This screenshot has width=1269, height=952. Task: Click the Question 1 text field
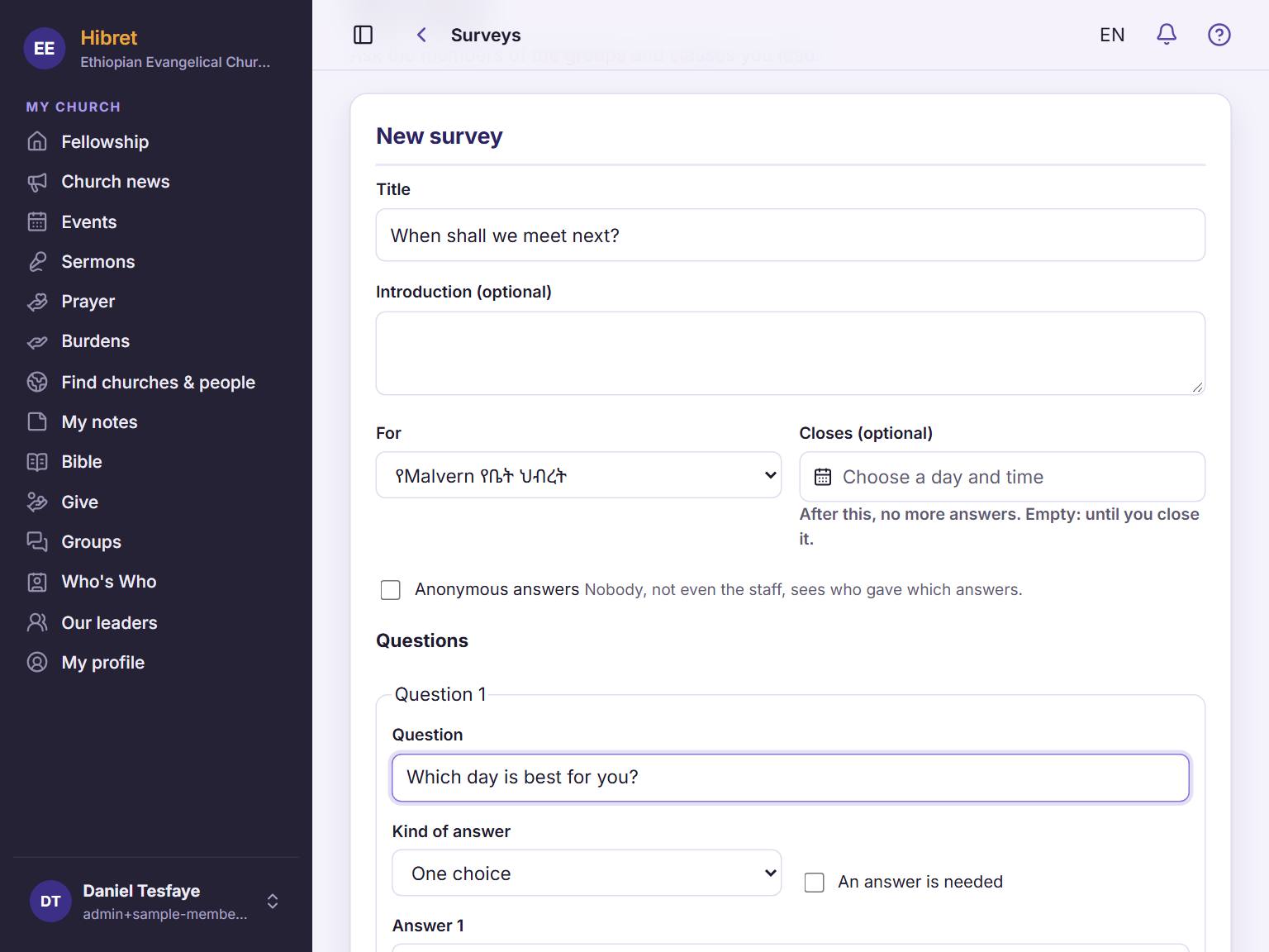[x=791, y=778]
